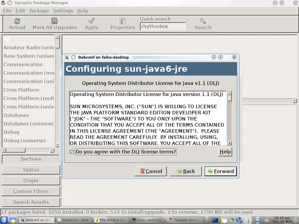Click license text scrollbar up arrow
299x224 pixels.
(230, 93)
